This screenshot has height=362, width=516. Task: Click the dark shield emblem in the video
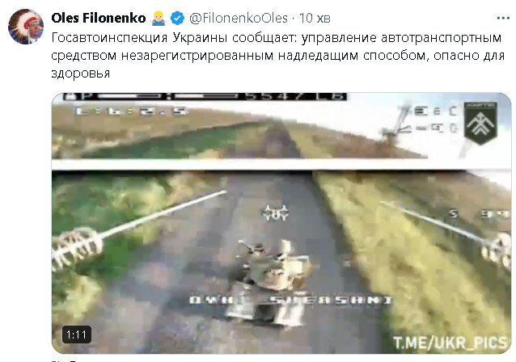click(480, 124)
